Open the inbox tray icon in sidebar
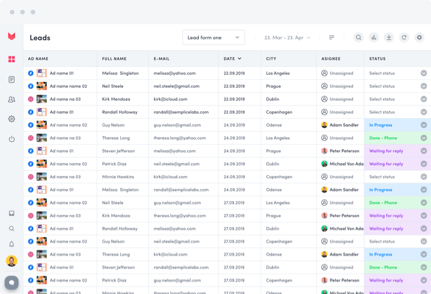 click(x=12, y=213)
